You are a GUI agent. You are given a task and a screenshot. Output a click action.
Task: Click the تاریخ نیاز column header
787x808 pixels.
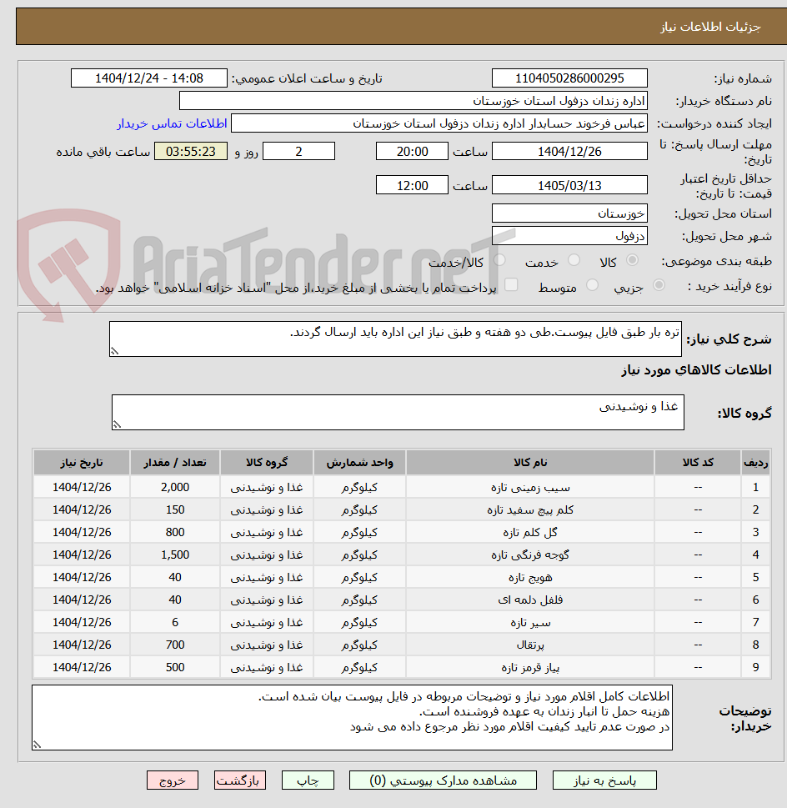pos(82,462)
